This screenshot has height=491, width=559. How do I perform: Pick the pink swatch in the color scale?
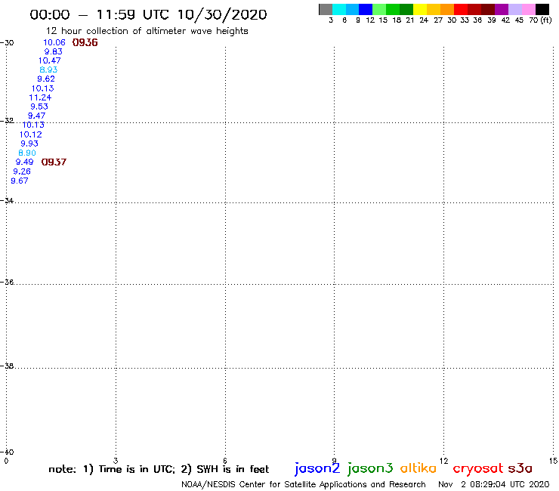(528, 9)
